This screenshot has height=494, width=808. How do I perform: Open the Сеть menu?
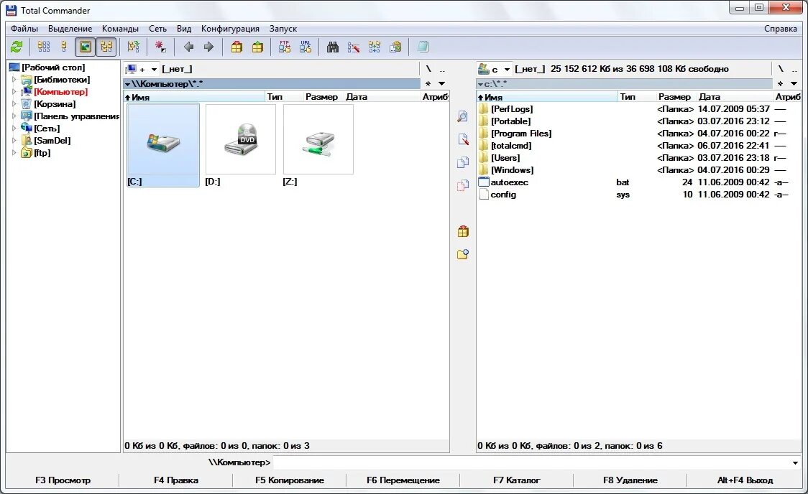point(157,29)
